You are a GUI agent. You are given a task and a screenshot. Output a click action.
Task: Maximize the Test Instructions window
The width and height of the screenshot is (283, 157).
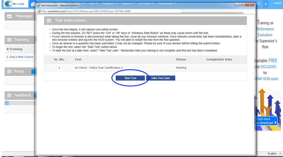point(243,5)
